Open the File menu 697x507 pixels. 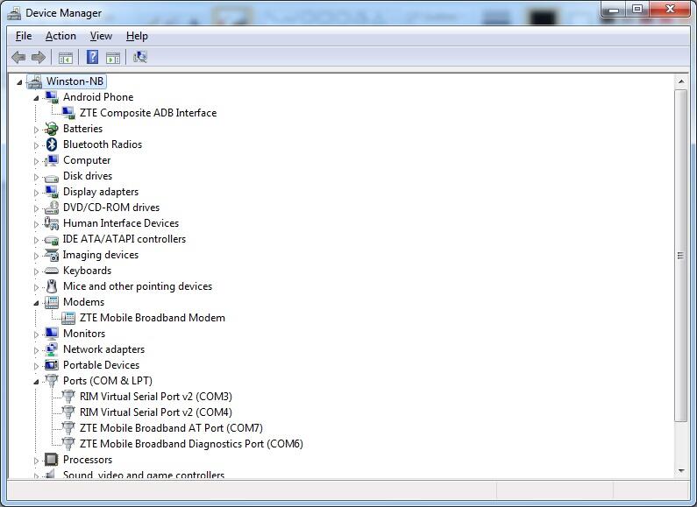pyautogui.click(x=24, y=36)
